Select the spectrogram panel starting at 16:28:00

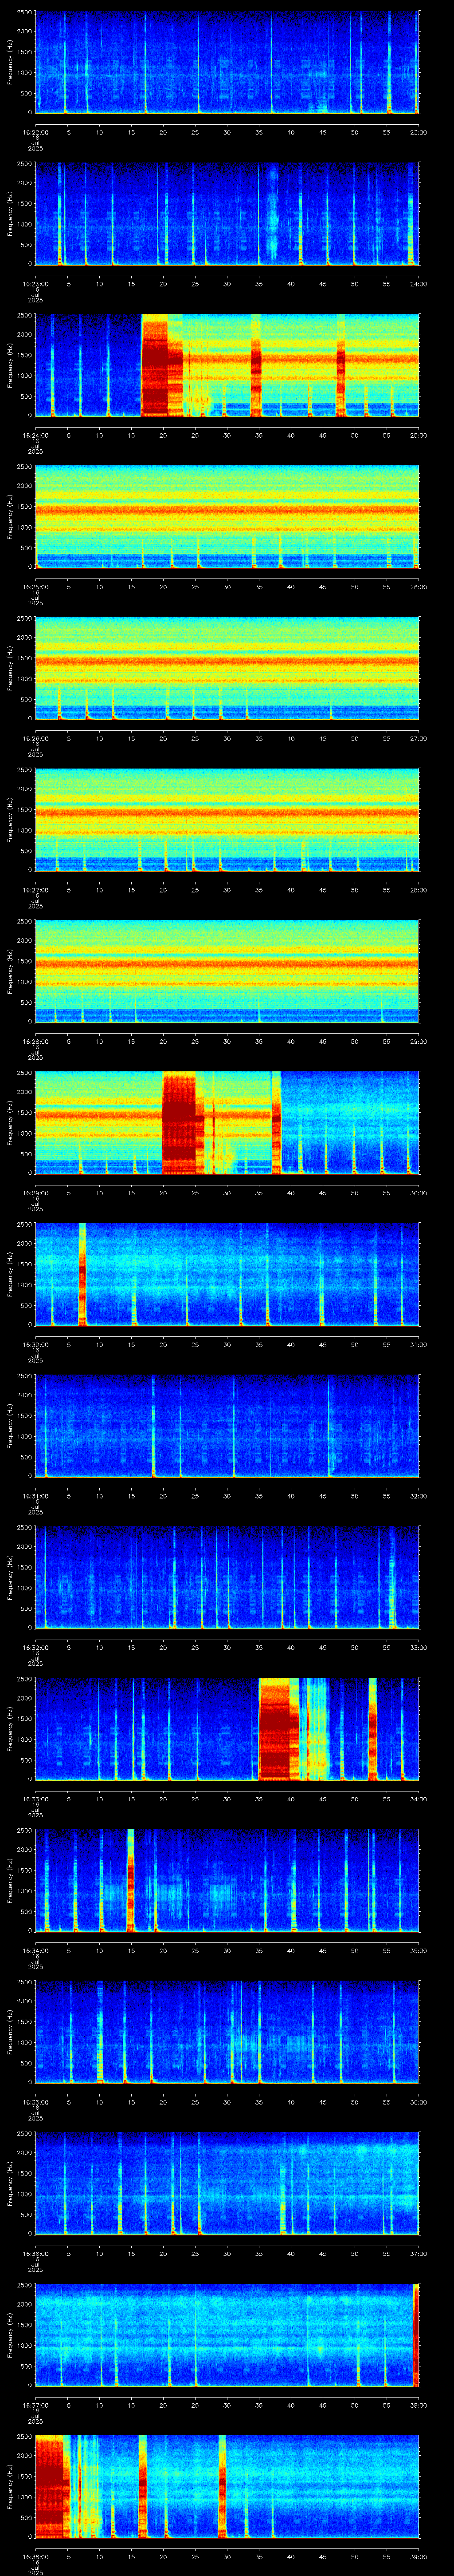(x=227, y=971)
